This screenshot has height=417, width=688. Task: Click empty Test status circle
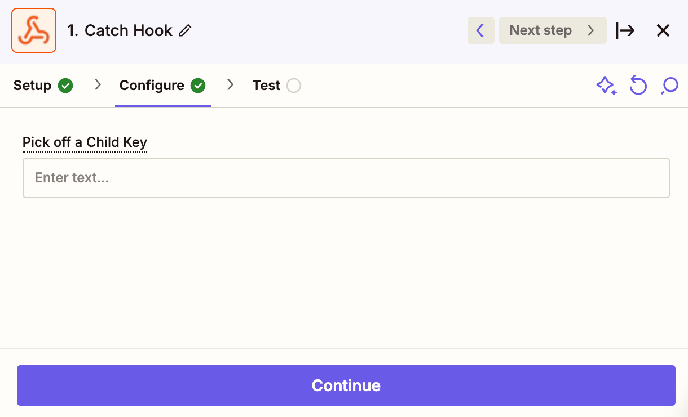pyautogui.click(x=294, y=86)
